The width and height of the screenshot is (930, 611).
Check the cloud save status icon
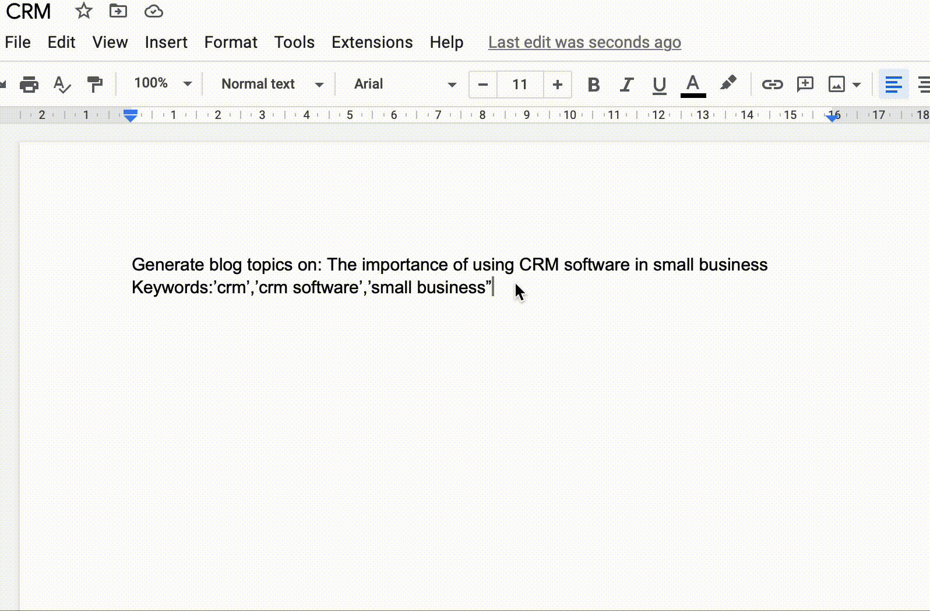(154, 11)
